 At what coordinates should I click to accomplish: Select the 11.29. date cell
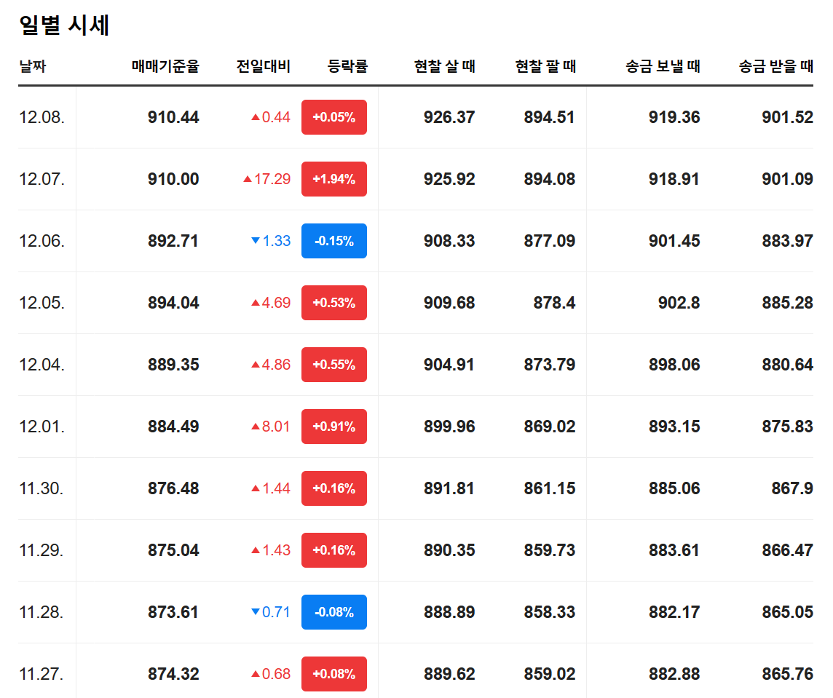[x=42, y=550]
